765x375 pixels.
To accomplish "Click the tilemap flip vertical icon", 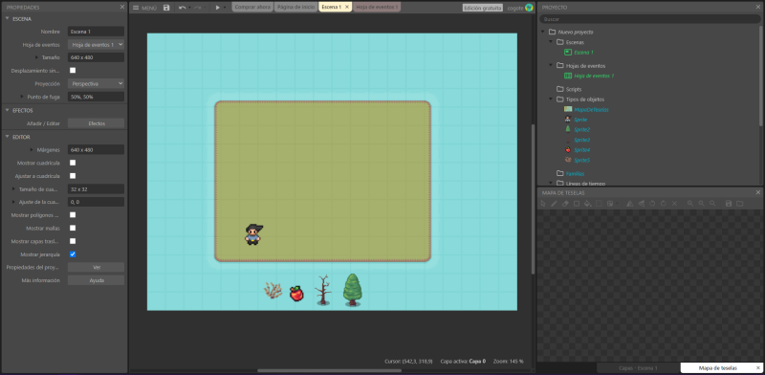I will 641,203.
